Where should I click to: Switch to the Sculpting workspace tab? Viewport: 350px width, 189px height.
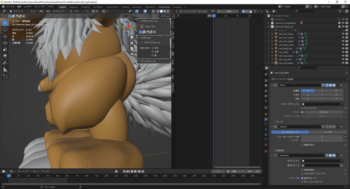pos(85,7)
